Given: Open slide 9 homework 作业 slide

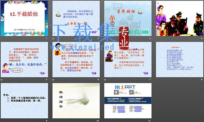Looking at the screenshot, I should point(24,101).
